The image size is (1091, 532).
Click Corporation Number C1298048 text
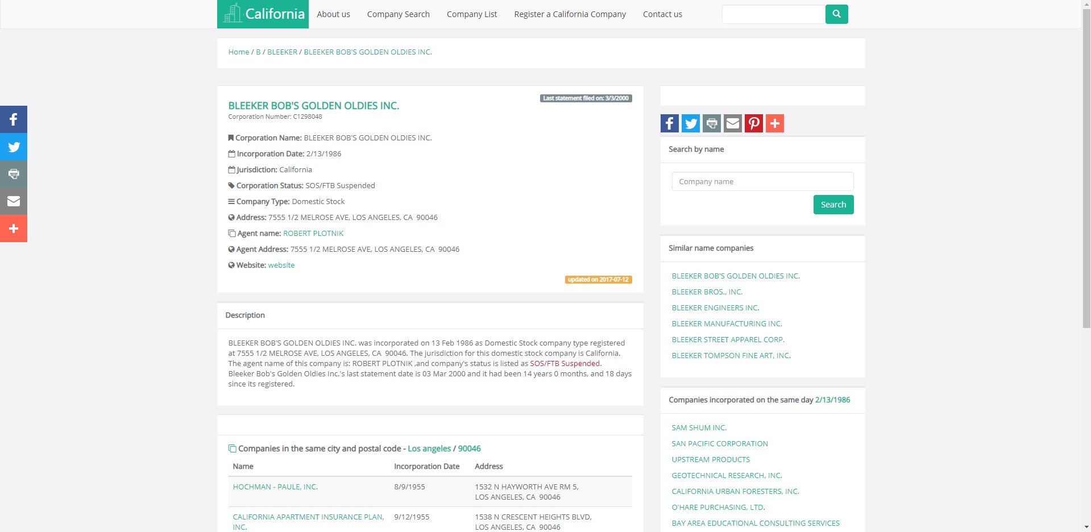point(275,117)
